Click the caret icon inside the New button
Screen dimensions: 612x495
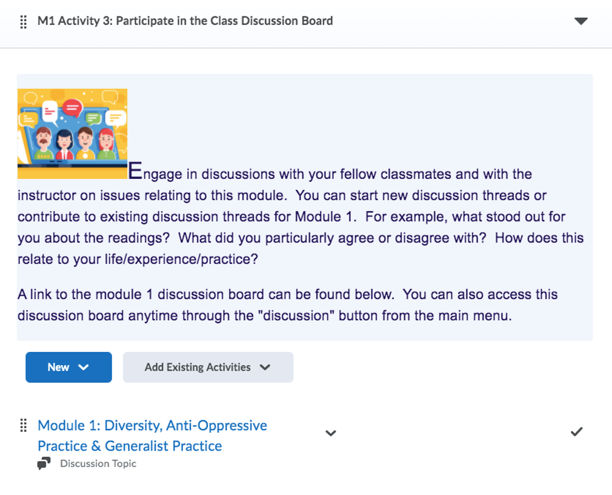click(82, 367)
